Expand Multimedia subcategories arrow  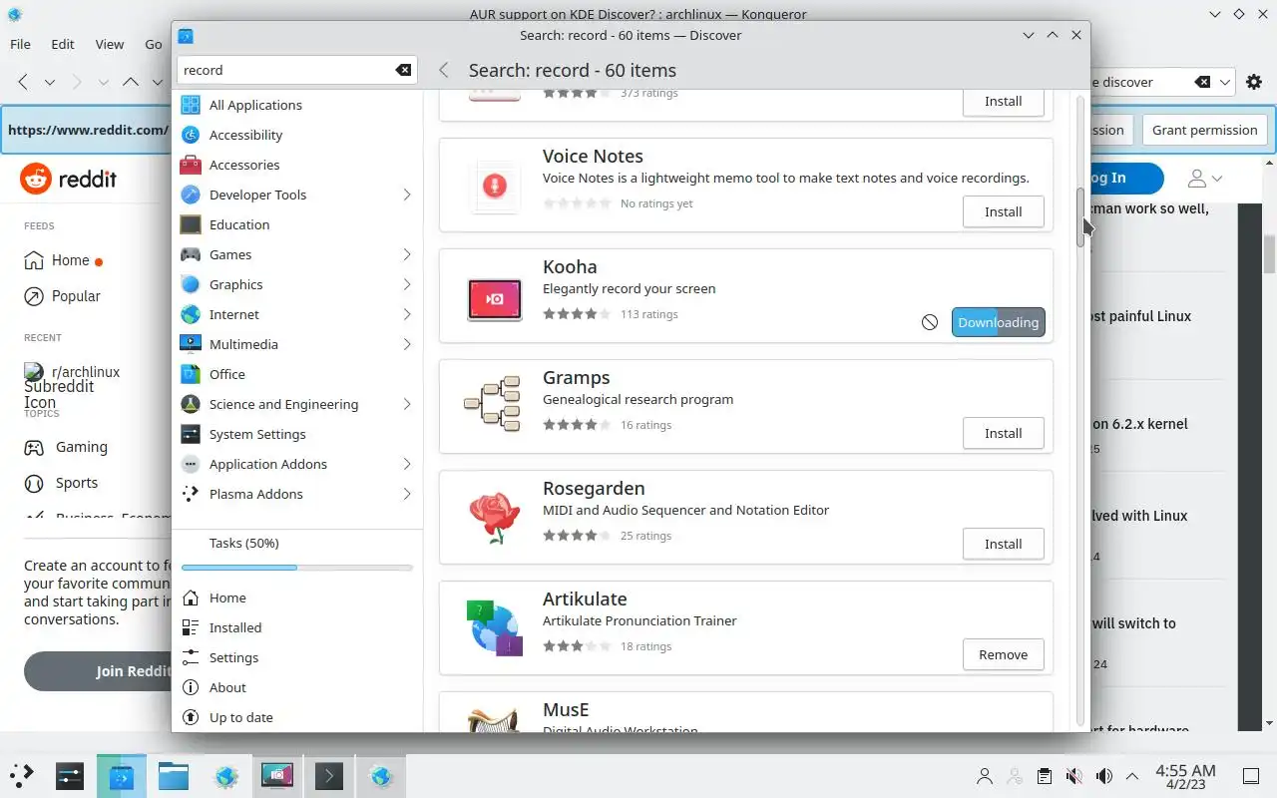[407, 344]
